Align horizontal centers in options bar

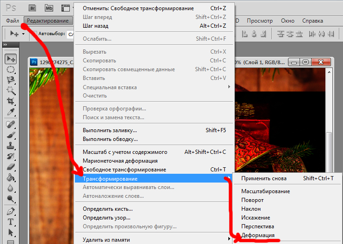click(x=254, y=34)
